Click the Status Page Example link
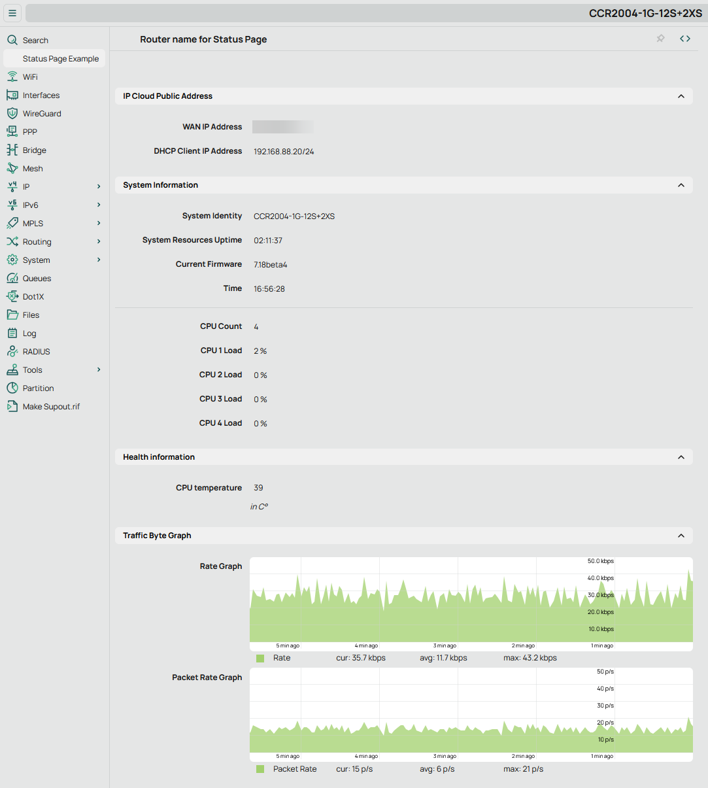This screenshot has height=788, width=708. 60,59
